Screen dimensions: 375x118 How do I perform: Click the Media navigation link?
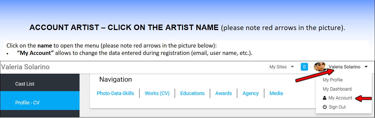point(276,93)
